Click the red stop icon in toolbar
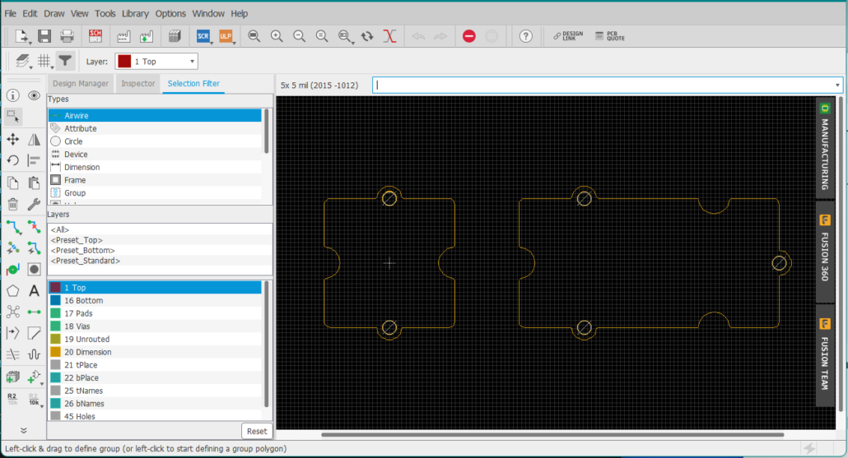 (468, 36)
